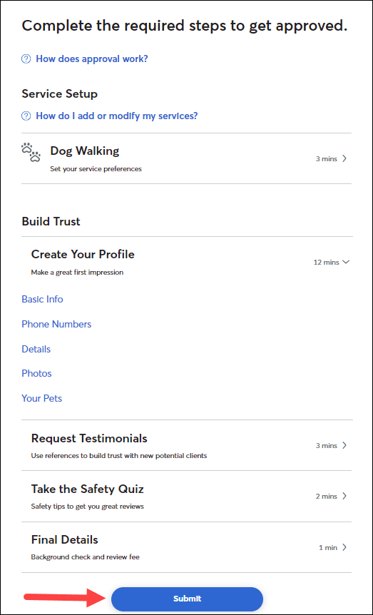Open the Photos profile step
The image size is (373, 615).
pyautogui.click(x=36, y=373)
